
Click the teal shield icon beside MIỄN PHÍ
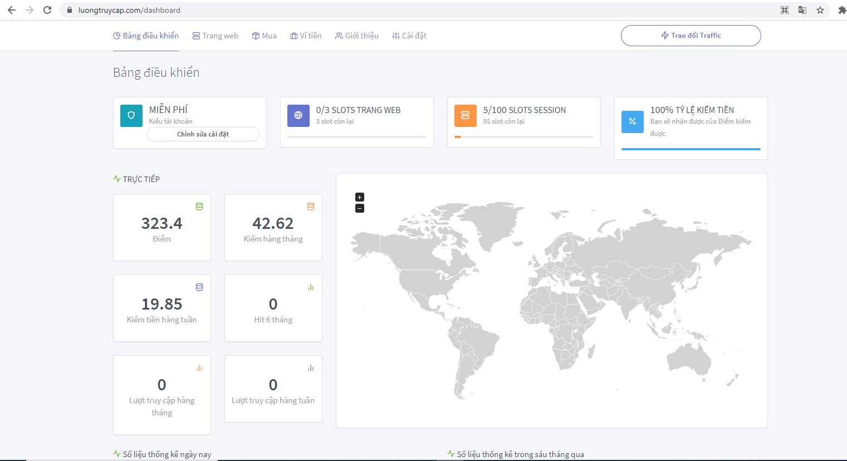(131, 116)
